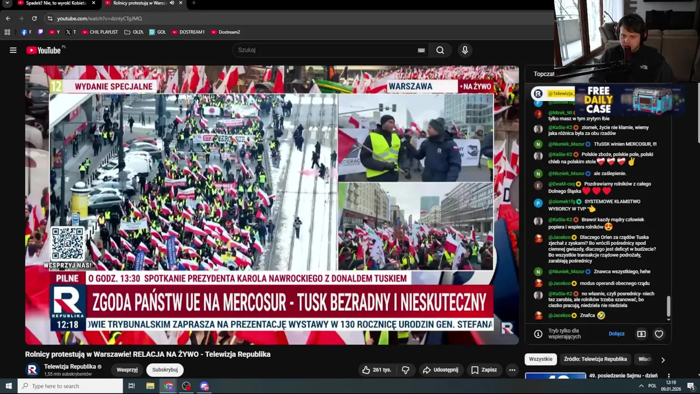Open the '49. posiedzenie Sejmu' video thumbnail
Screen dimensions: 700x394
click(555, 375)
